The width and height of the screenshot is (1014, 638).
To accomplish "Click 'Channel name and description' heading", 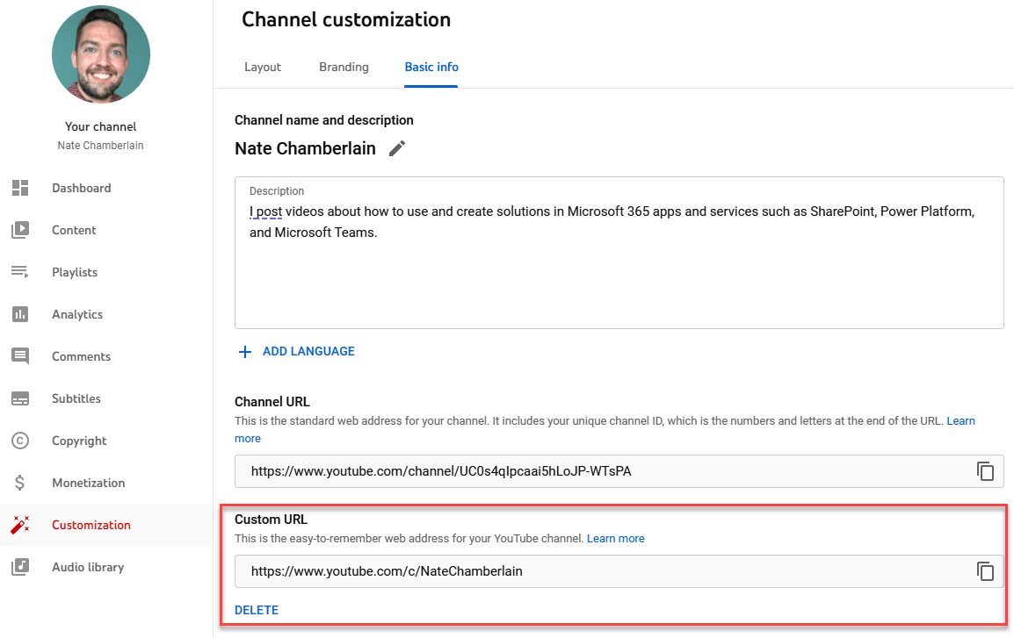I will tap(324, 120).
